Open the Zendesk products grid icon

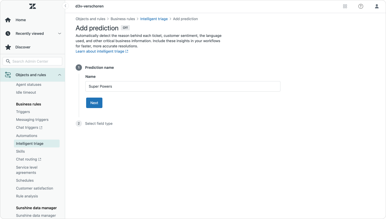tap(345, 6)
